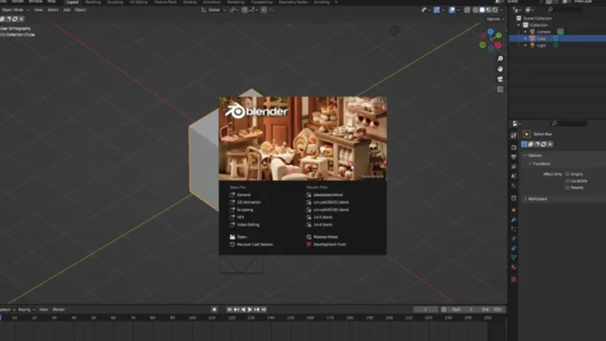Open the Development Fund link
The image size is (606, 341).
point(327,244)
